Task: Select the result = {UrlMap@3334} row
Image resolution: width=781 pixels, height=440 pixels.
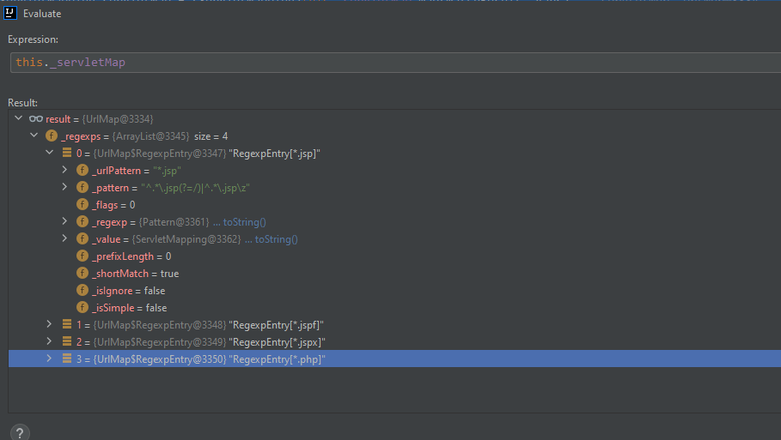Action: (394, 119)
